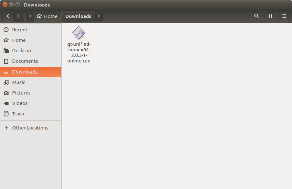Screen dimensions: 292x189
Task: Open Documents in the sidebar
Action: [31, 61]
